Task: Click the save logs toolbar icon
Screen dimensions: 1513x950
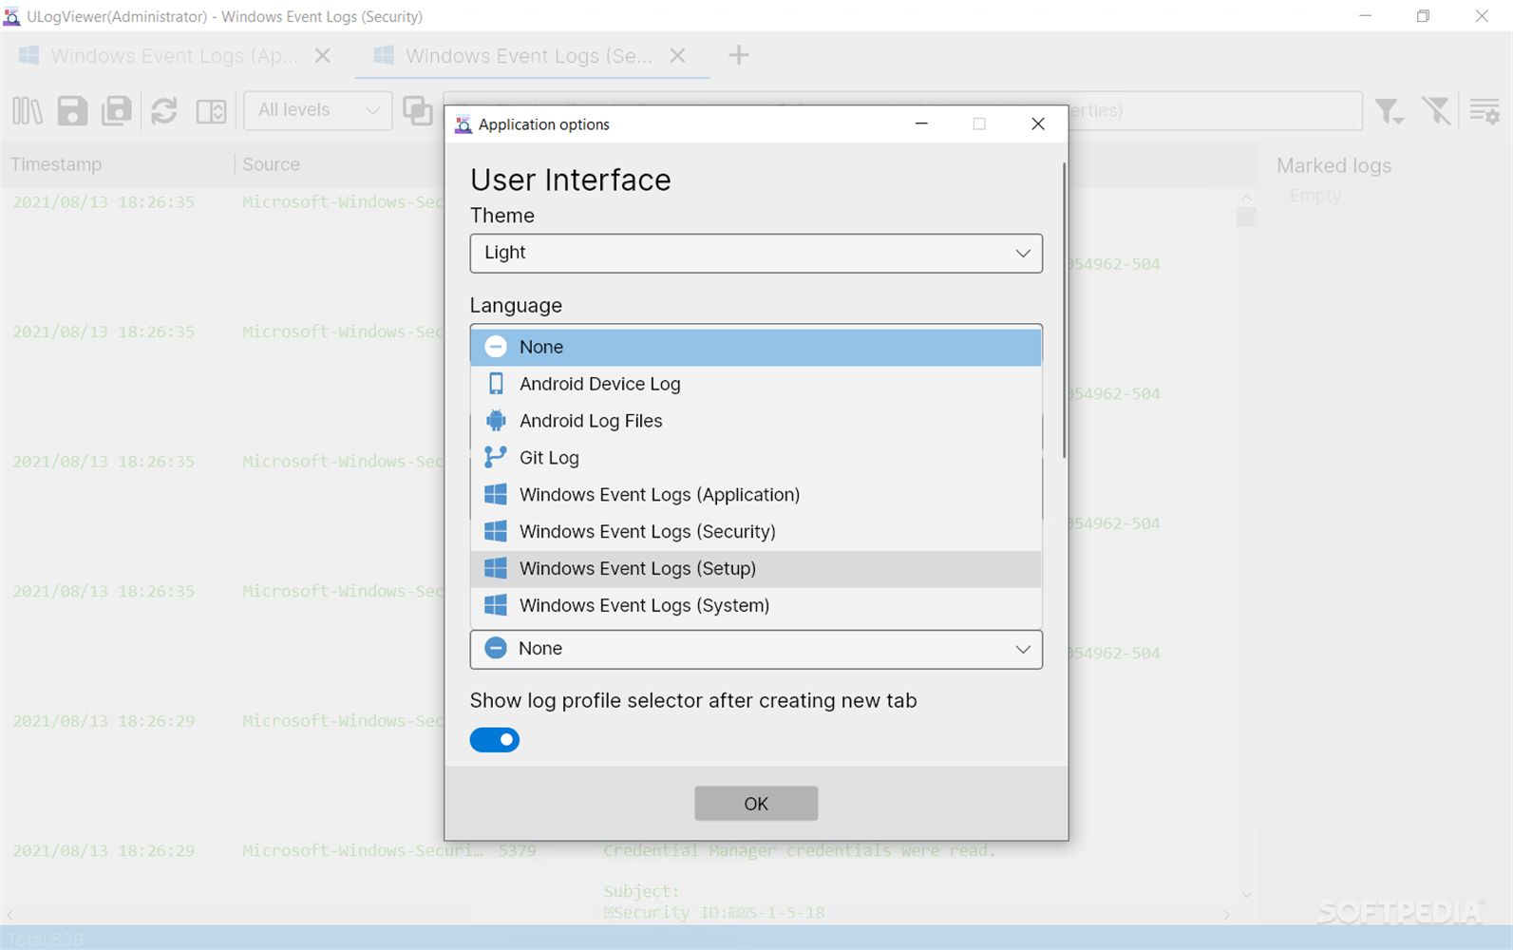Action: (x=72, y=111)
